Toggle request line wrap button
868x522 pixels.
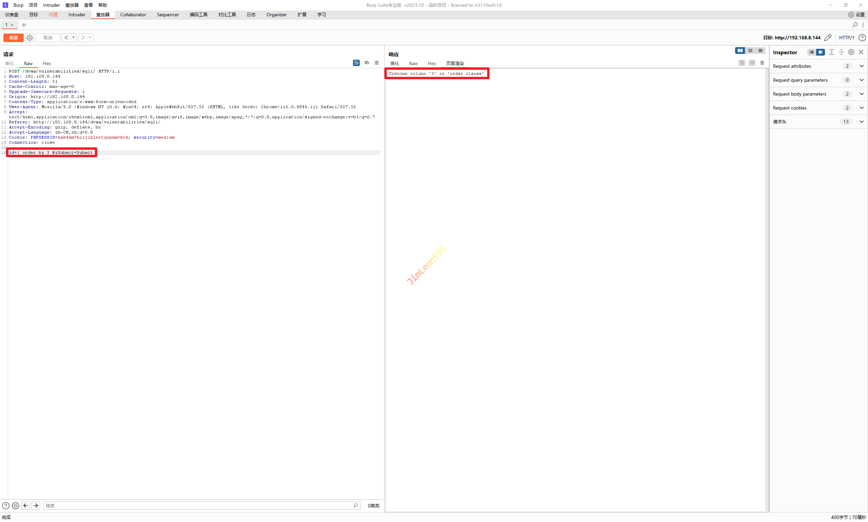tap(356, 63)
